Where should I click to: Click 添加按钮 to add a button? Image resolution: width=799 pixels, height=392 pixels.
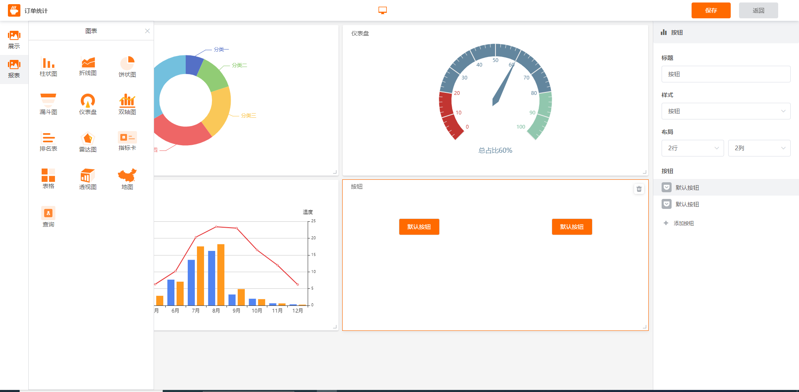coord(684,223)
